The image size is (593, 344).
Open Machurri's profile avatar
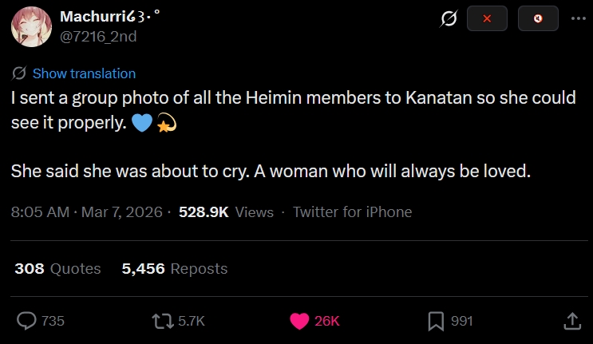31,27
